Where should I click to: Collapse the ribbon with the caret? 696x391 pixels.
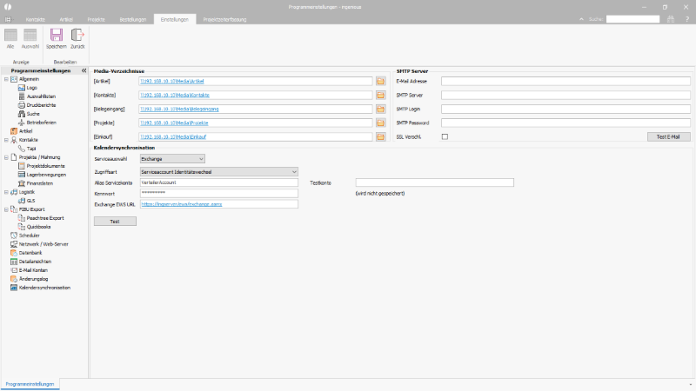pyautogui.click(x=581, y=19)
